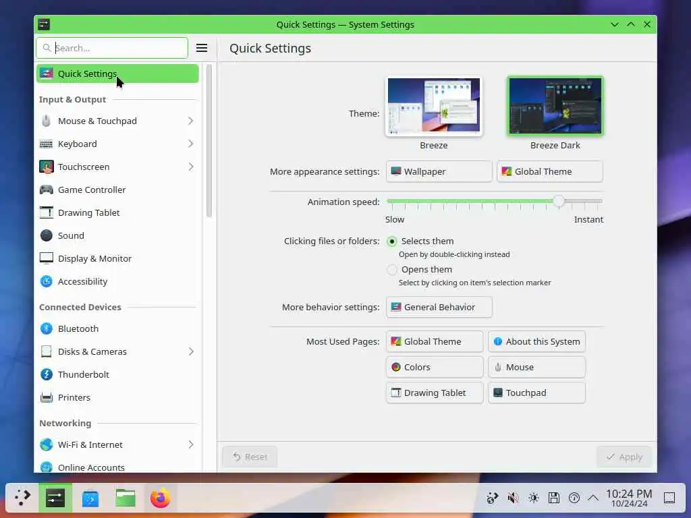
Task: Open Game Controller settings
Action: [117, 190]
